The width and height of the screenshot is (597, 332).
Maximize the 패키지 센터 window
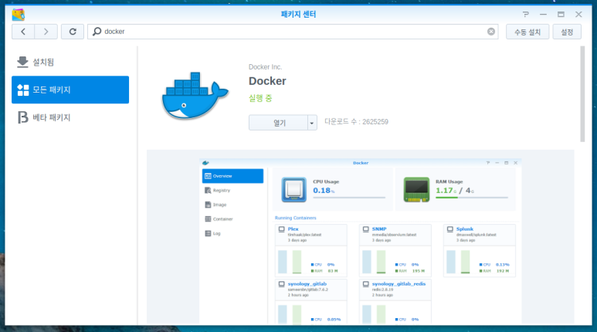561,15
